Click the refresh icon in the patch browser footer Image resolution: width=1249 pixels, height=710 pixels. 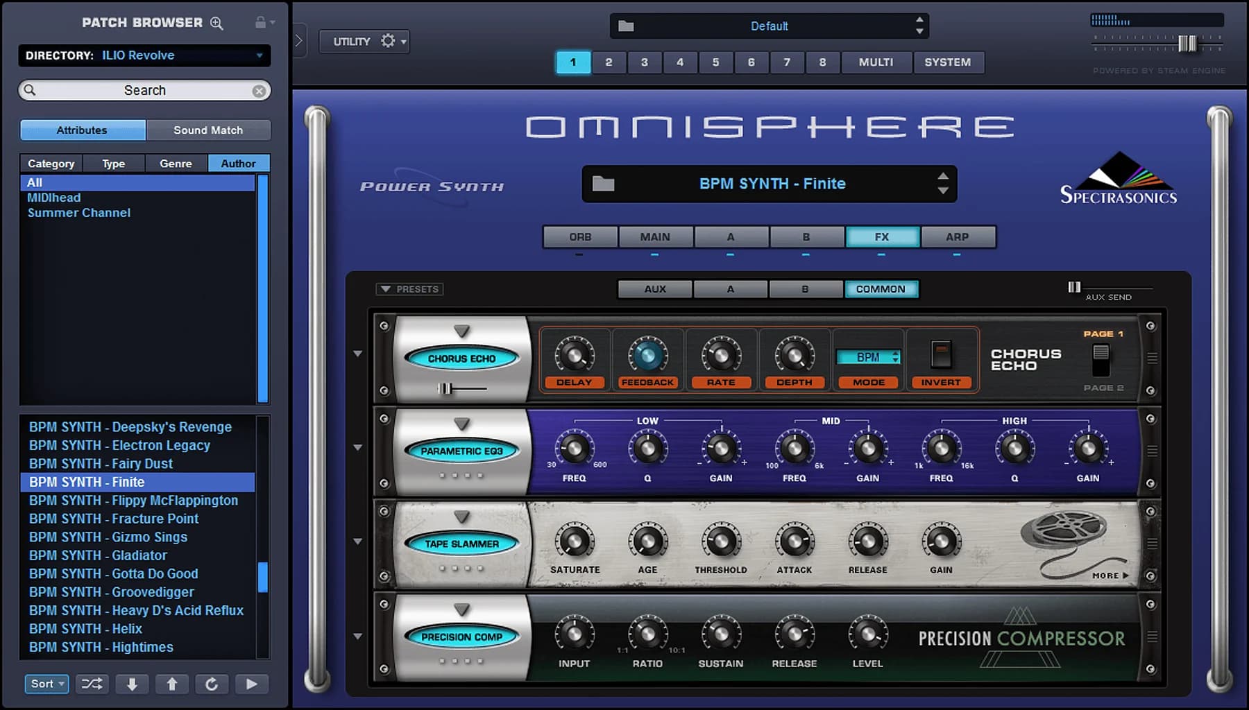pyautogui.click(x=212, y=684)
